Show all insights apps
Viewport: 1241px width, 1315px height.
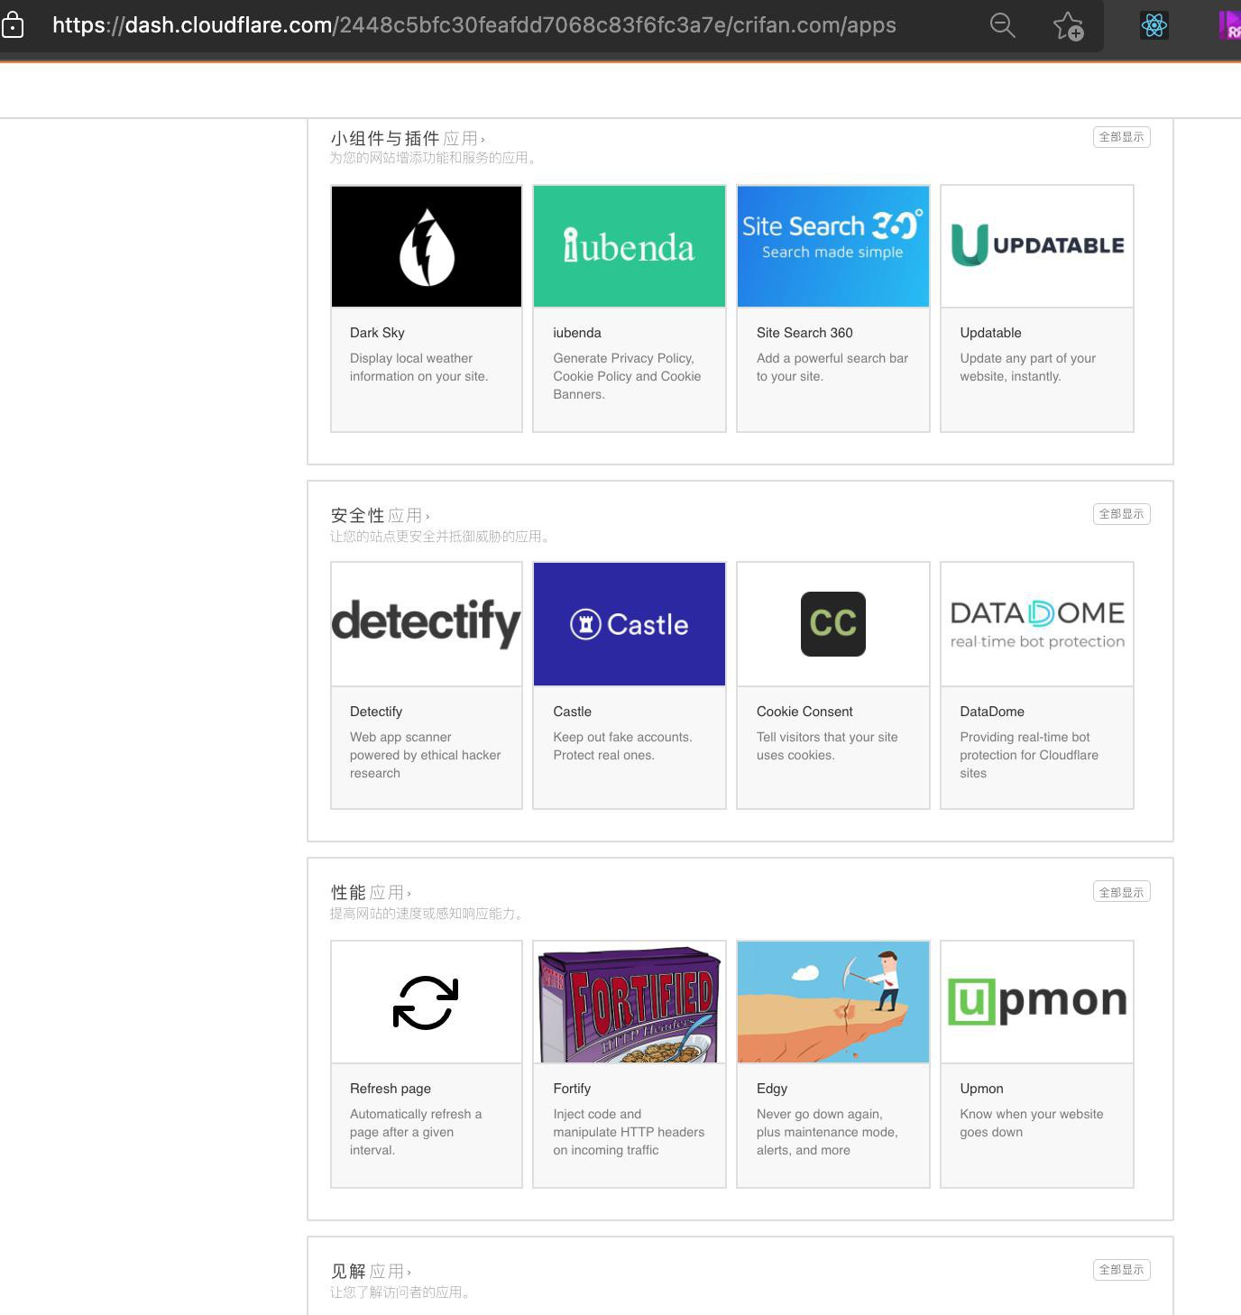(x=1121, y=1270)
